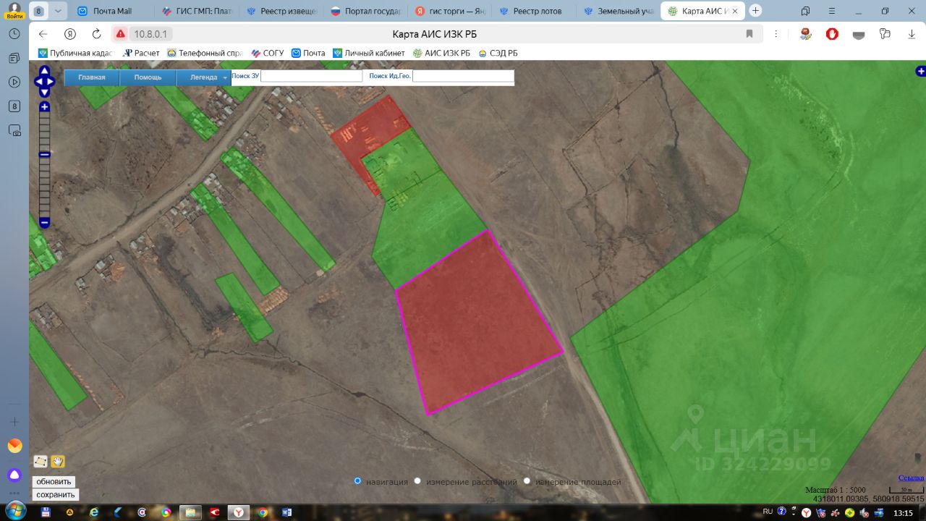Expand the tab groups dropdown arrow

(58, 11)
